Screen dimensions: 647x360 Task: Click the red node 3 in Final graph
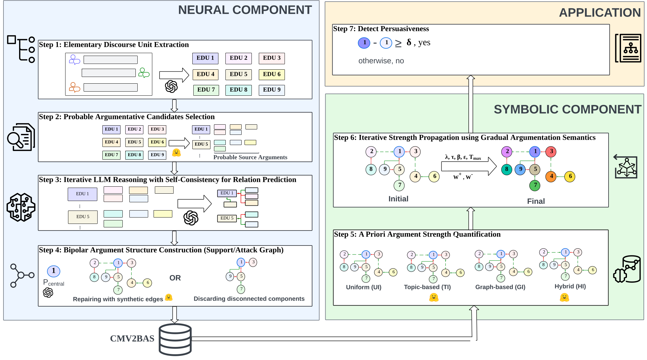click(x=551, y=152)
